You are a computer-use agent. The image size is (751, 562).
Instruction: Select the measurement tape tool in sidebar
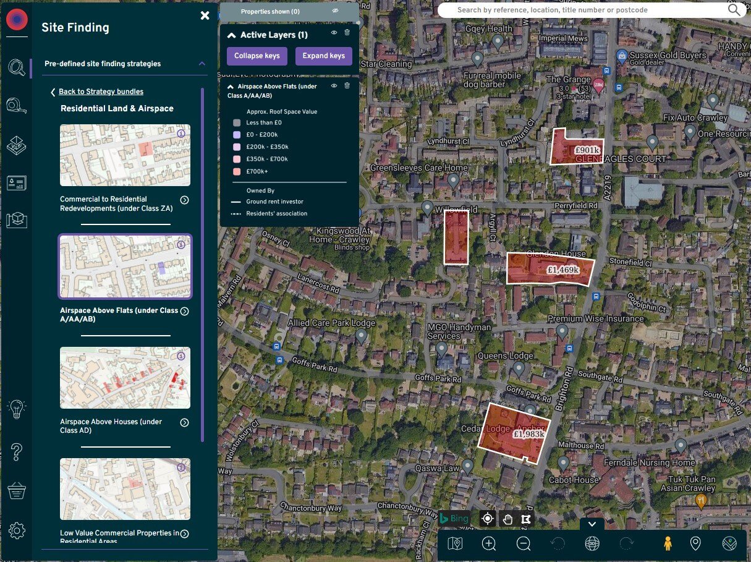[17, 105]
